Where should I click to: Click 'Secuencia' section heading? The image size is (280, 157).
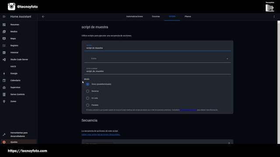tap(89, 120)
